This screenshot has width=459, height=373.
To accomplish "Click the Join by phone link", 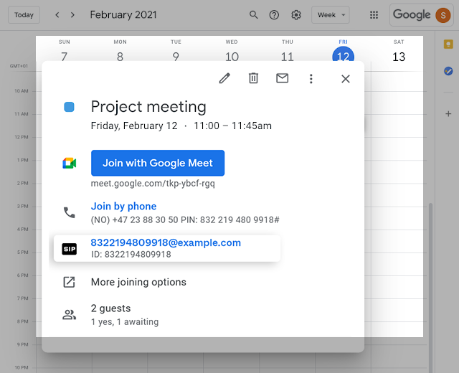I will click(x=123, y=207).
